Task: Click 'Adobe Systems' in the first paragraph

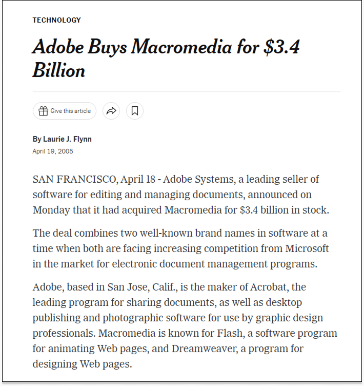Action: click(199, 180)
